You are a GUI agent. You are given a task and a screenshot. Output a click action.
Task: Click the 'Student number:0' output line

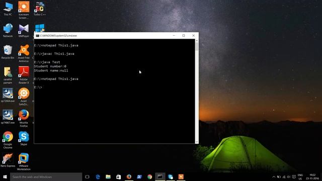click(50, 66)
